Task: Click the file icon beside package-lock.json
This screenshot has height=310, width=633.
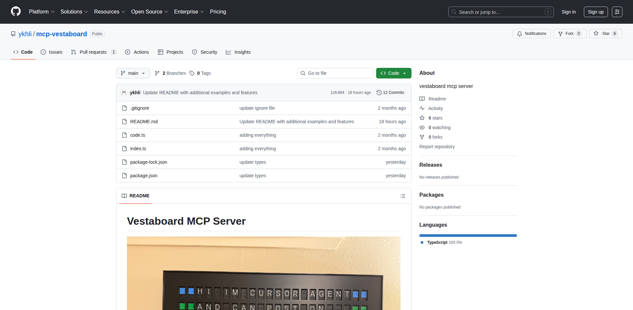Action: (124, 162)
